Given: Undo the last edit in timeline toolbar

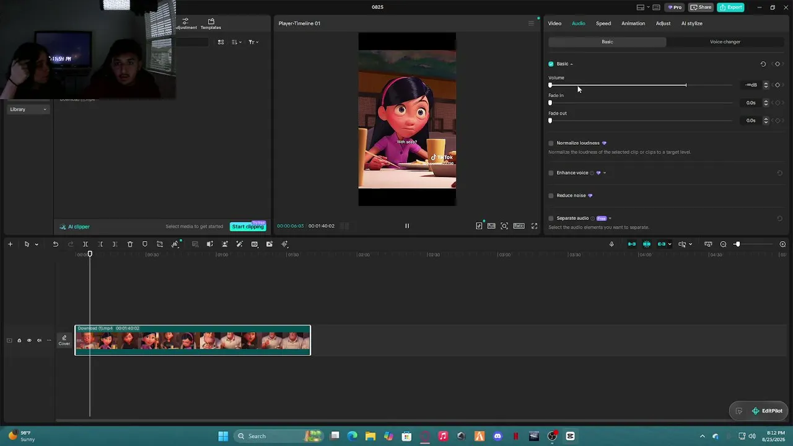Looking at the screenshot, I should click(x=55, y=244).
